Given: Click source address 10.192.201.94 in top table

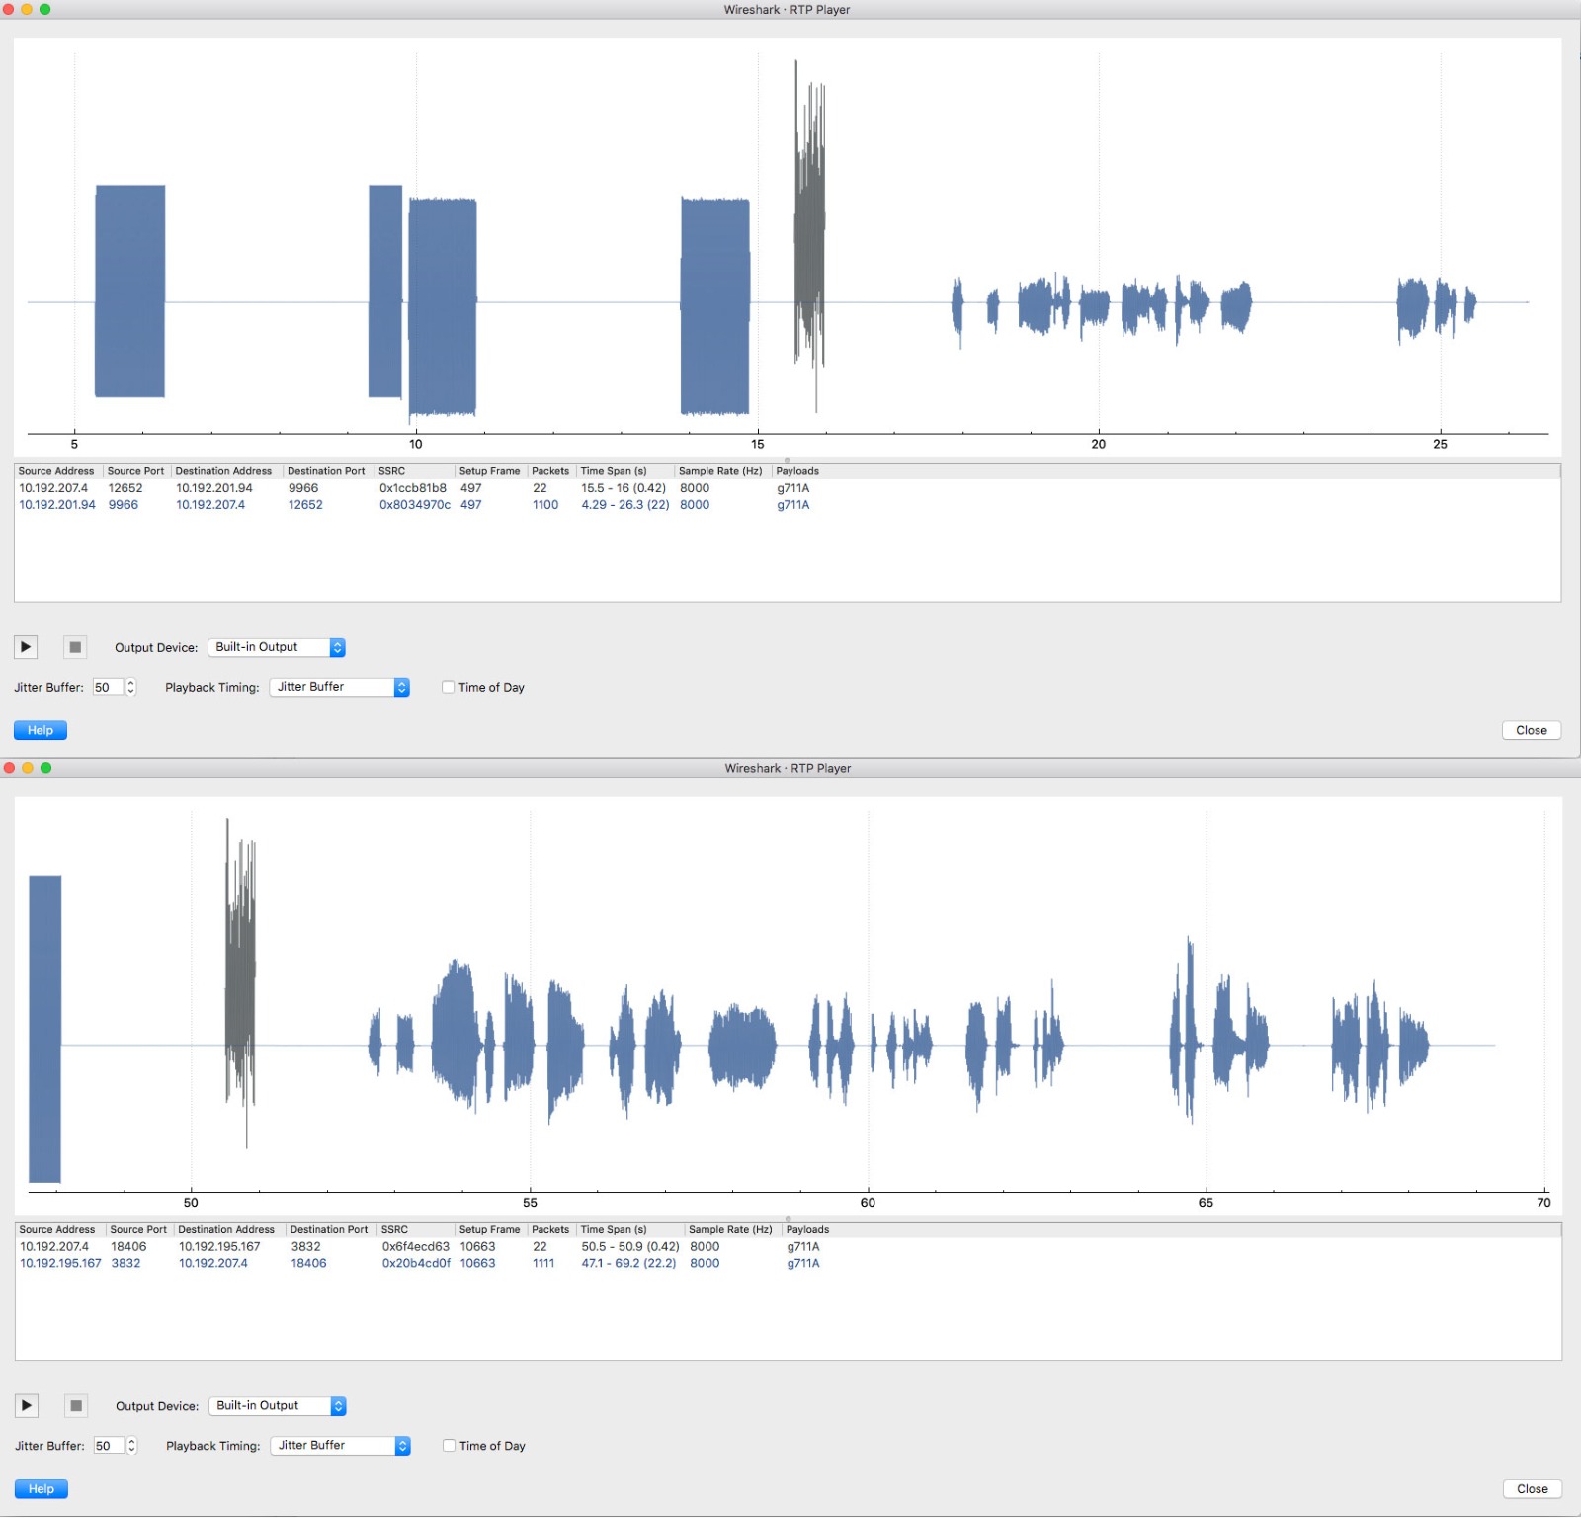Looking at the screenshot, I should [57, 505].
